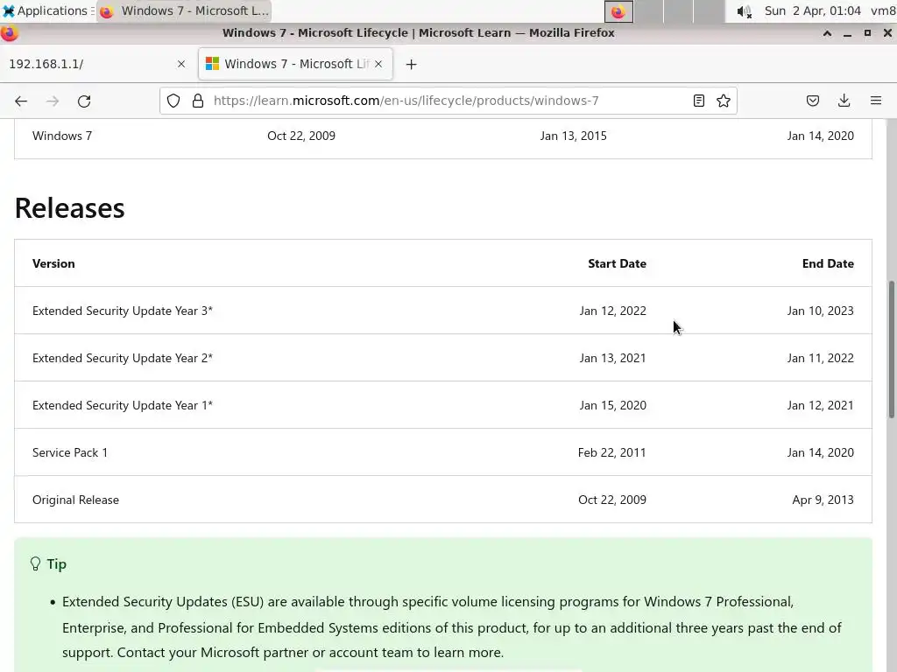Click the Service Pack 1 row label
This screenshot has height=672, width=897.
point(70,452)
